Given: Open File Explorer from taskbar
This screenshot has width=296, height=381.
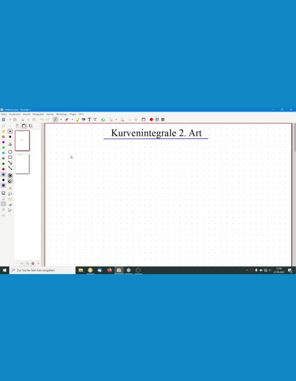Looking at the screenshot, I should [81, 270].
